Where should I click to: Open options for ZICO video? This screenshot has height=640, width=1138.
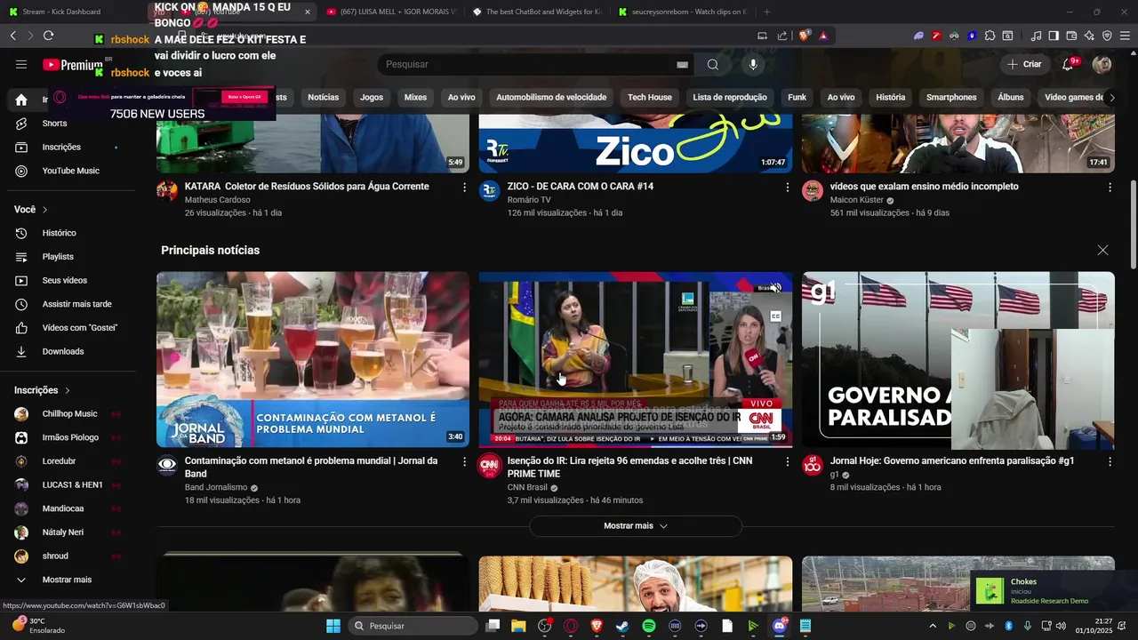[x=787, y=188]
